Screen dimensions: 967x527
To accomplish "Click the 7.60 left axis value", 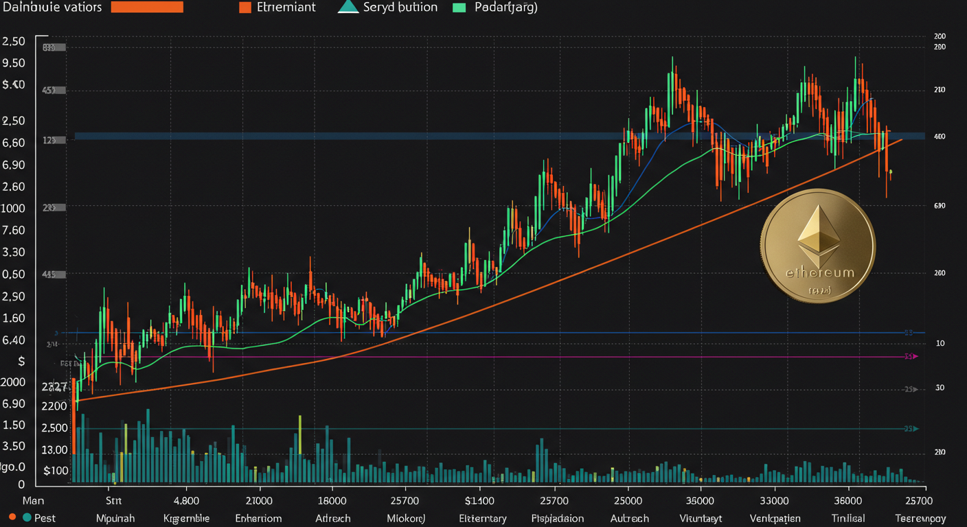I will (14, 230).
